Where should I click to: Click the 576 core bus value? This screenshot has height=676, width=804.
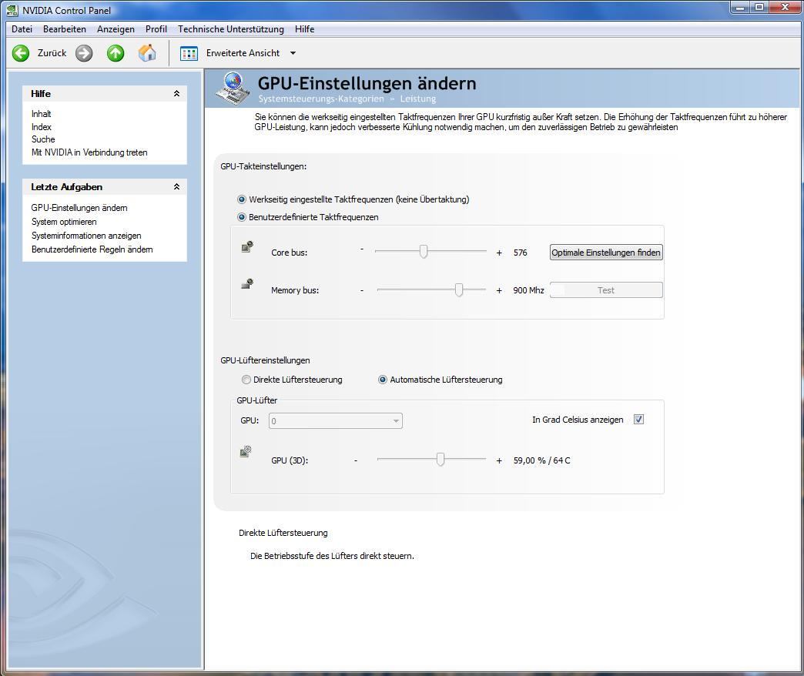click(x=521, y=253)
